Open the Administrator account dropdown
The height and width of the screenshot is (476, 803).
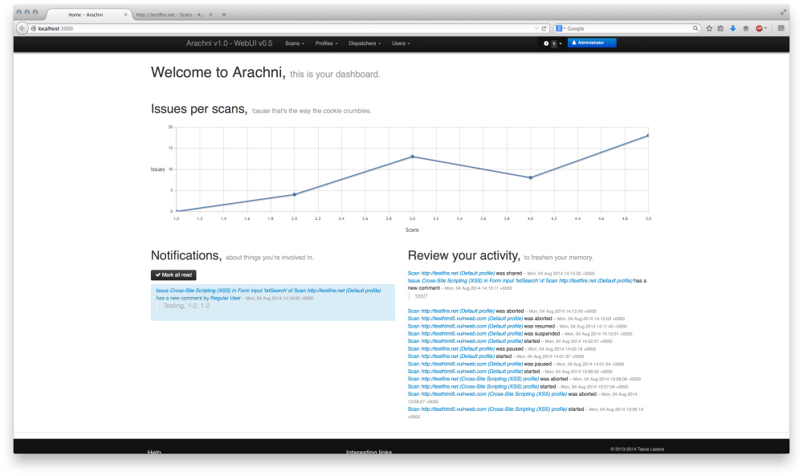pyautogui.click(x=592, y=43)
